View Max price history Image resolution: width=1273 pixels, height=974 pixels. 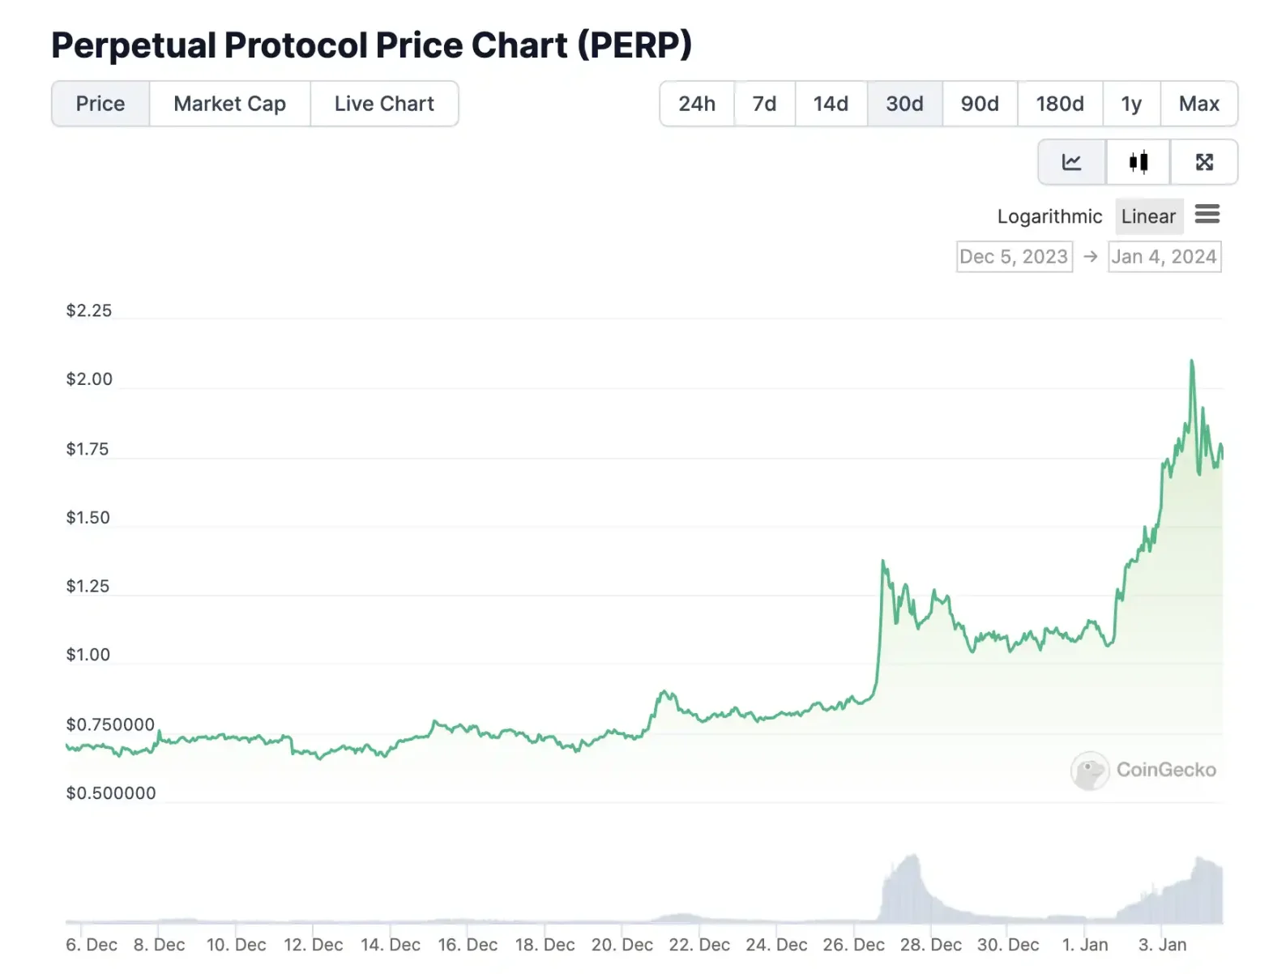pyautogui.click(x=1198, y=104)
